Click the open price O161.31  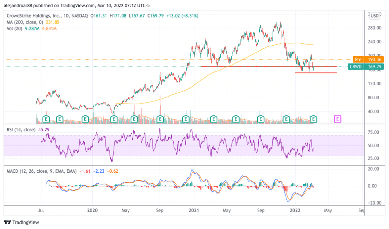[98, 16]
